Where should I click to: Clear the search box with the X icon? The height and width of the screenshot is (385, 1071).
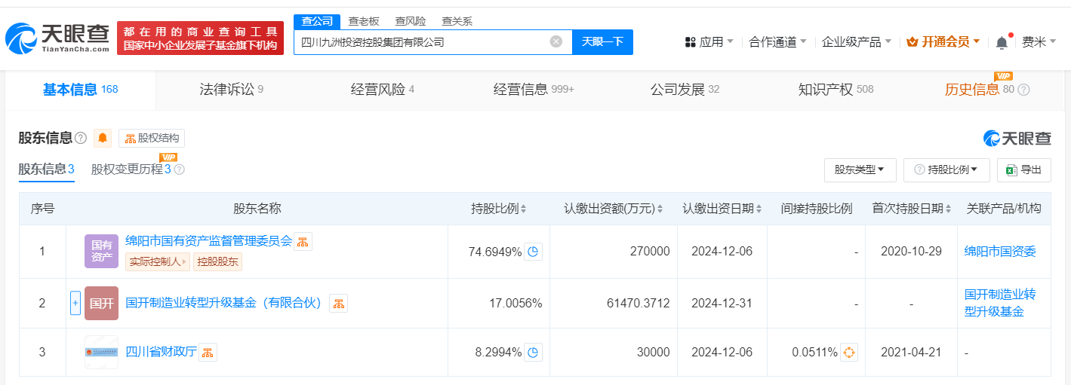pos(556,41)
